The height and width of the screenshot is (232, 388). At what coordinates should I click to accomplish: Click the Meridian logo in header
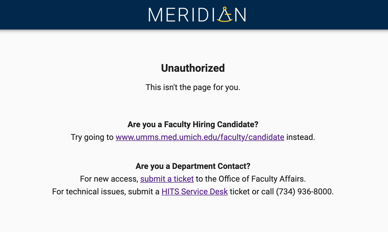[x=197, y=14]
